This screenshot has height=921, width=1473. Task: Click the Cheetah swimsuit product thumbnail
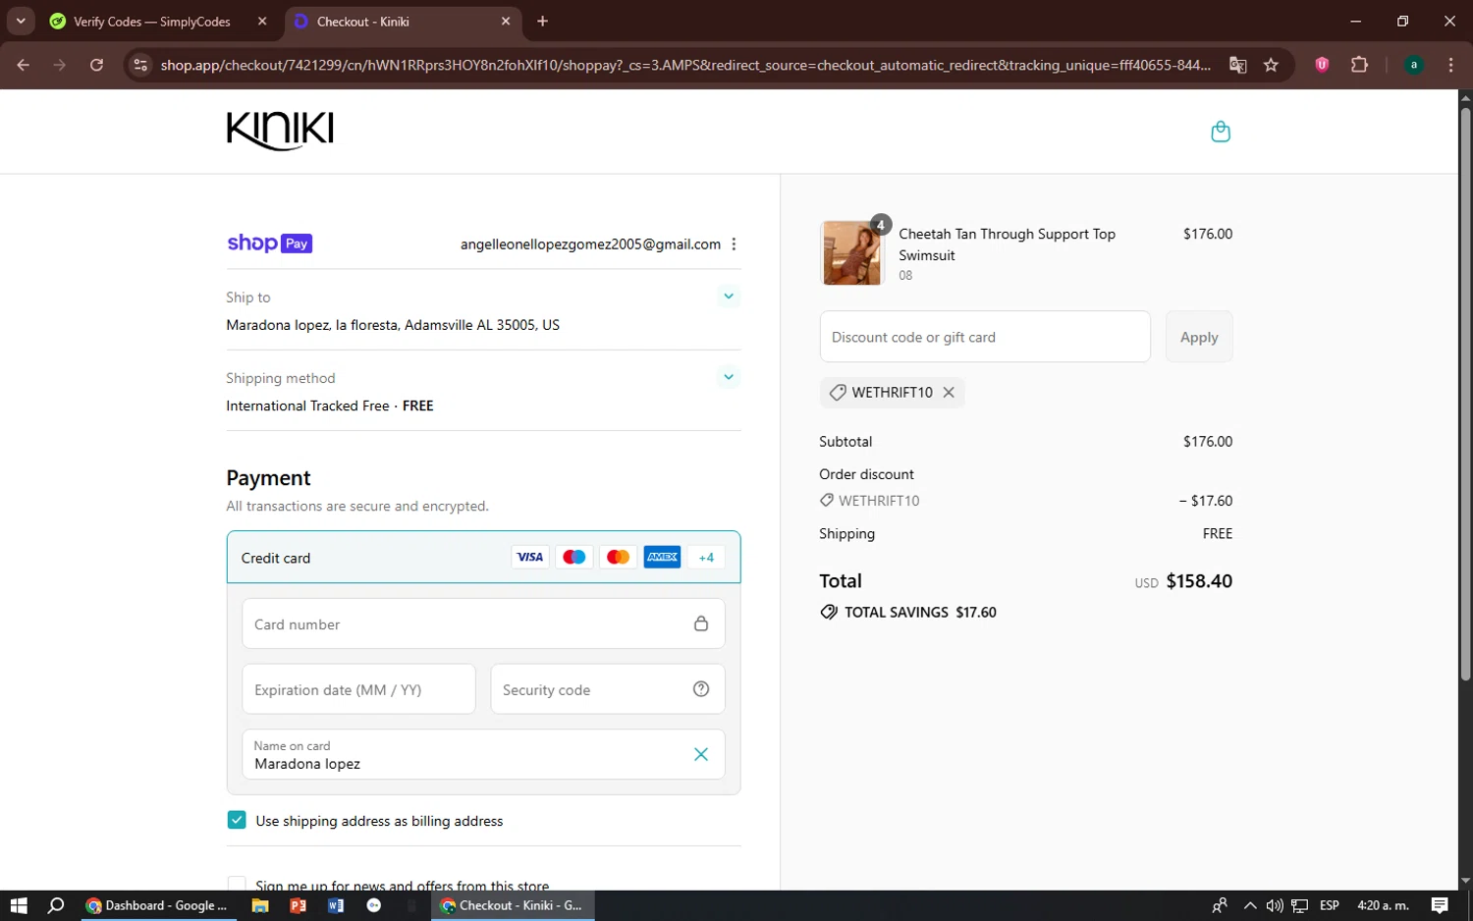[x=851, y=252]
